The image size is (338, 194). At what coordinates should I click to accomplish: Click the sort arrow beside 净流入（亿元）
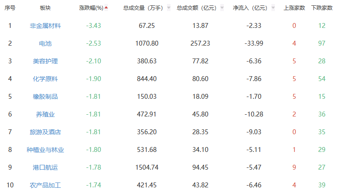(x=273, y=8)
